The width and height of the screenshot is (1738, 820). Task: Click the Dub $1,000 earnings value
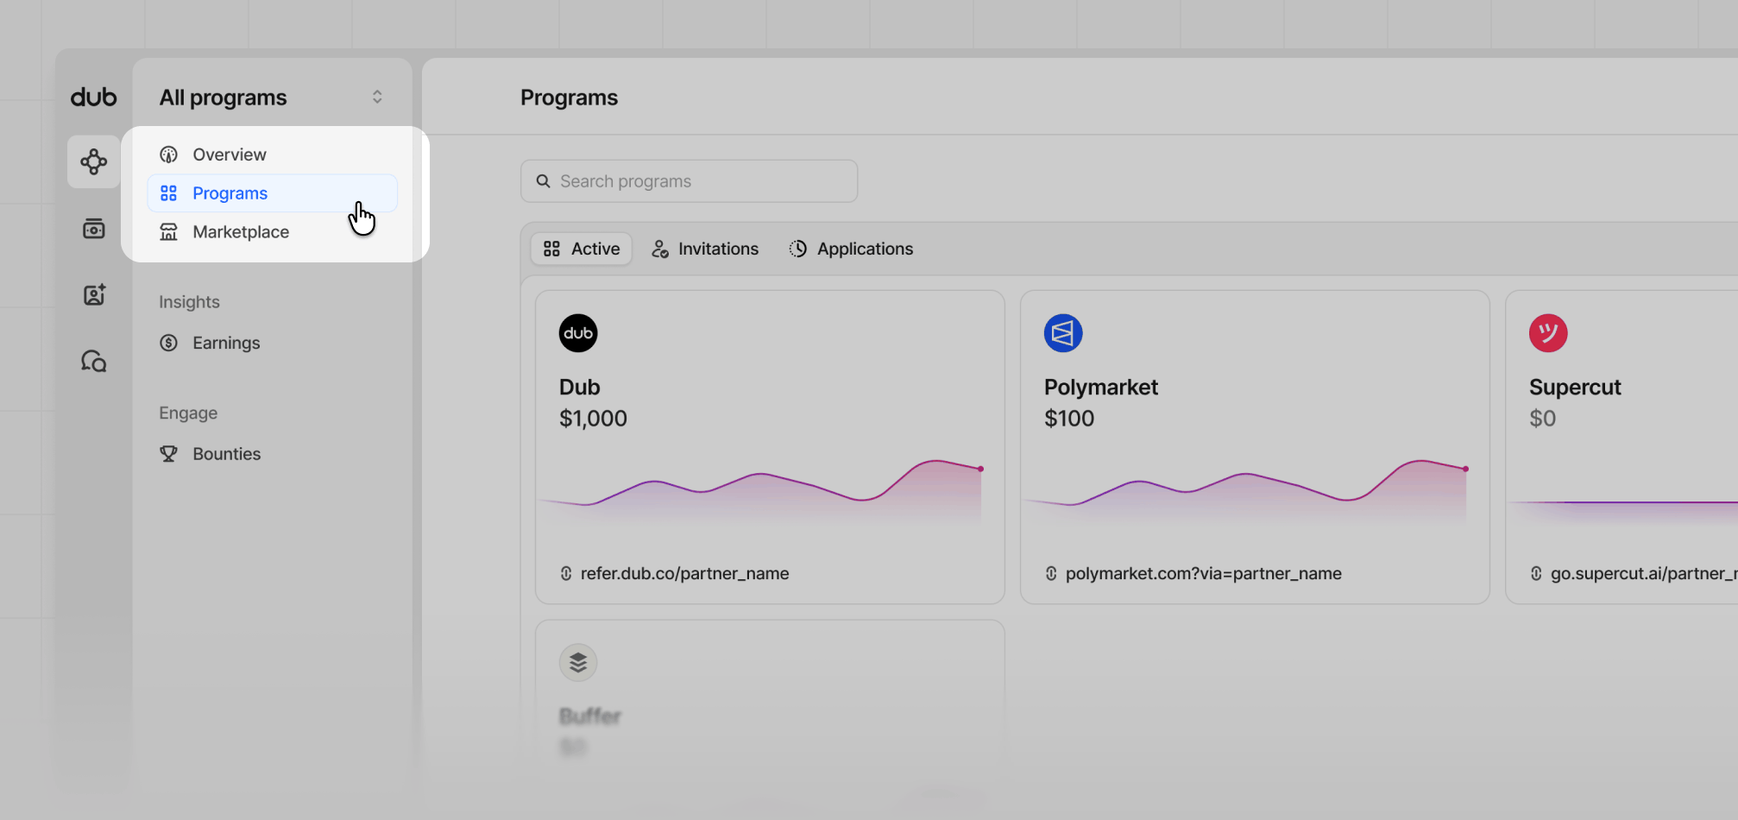coord(593,419)
